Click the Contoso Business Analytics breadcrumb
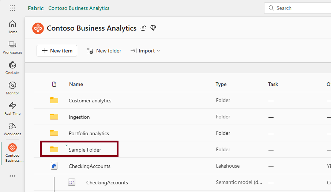331x192 pixels. coord(79,8)
